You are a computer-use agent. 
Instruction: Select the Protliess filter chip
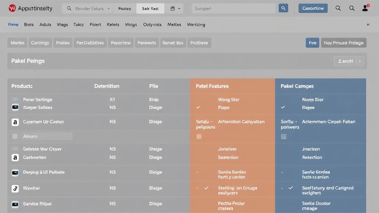pos(199,43)
